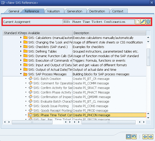Screen dimensions: 155x141
Task: Click the Current Assignment text field
Action: (98, 22)
